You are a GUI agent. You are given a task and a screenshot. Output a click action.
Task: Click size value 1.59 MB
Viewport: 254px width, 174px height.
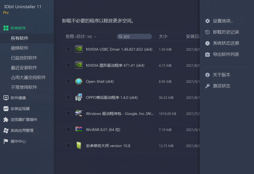(x=165, y=49)
